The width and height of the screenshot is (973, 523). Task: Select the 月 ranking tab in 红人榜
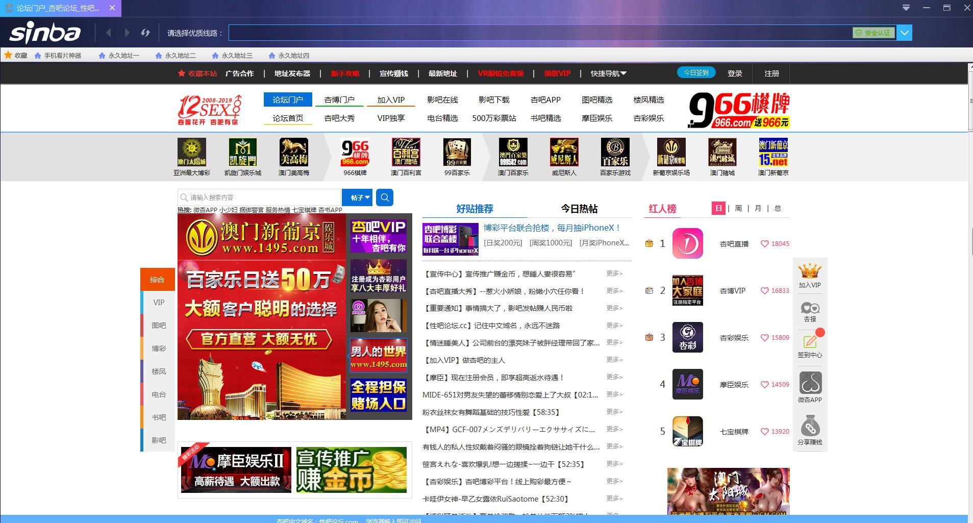[758, 208]
